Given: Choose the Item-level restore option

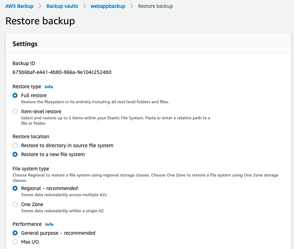Looking at the screenshot, I should [15, 111].
